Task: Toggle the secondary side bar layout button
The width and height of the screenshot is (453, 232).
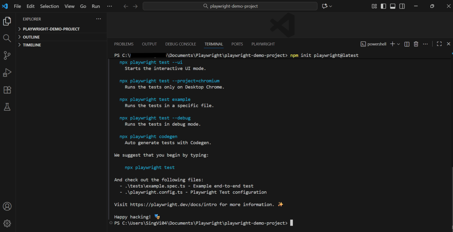Action: coord(402,6)
